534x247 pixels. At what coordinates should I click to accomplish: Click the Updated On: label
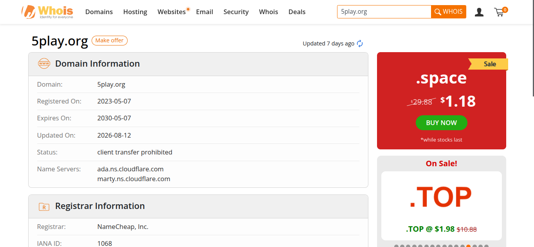pyautogui.click(x=56, y=135)
